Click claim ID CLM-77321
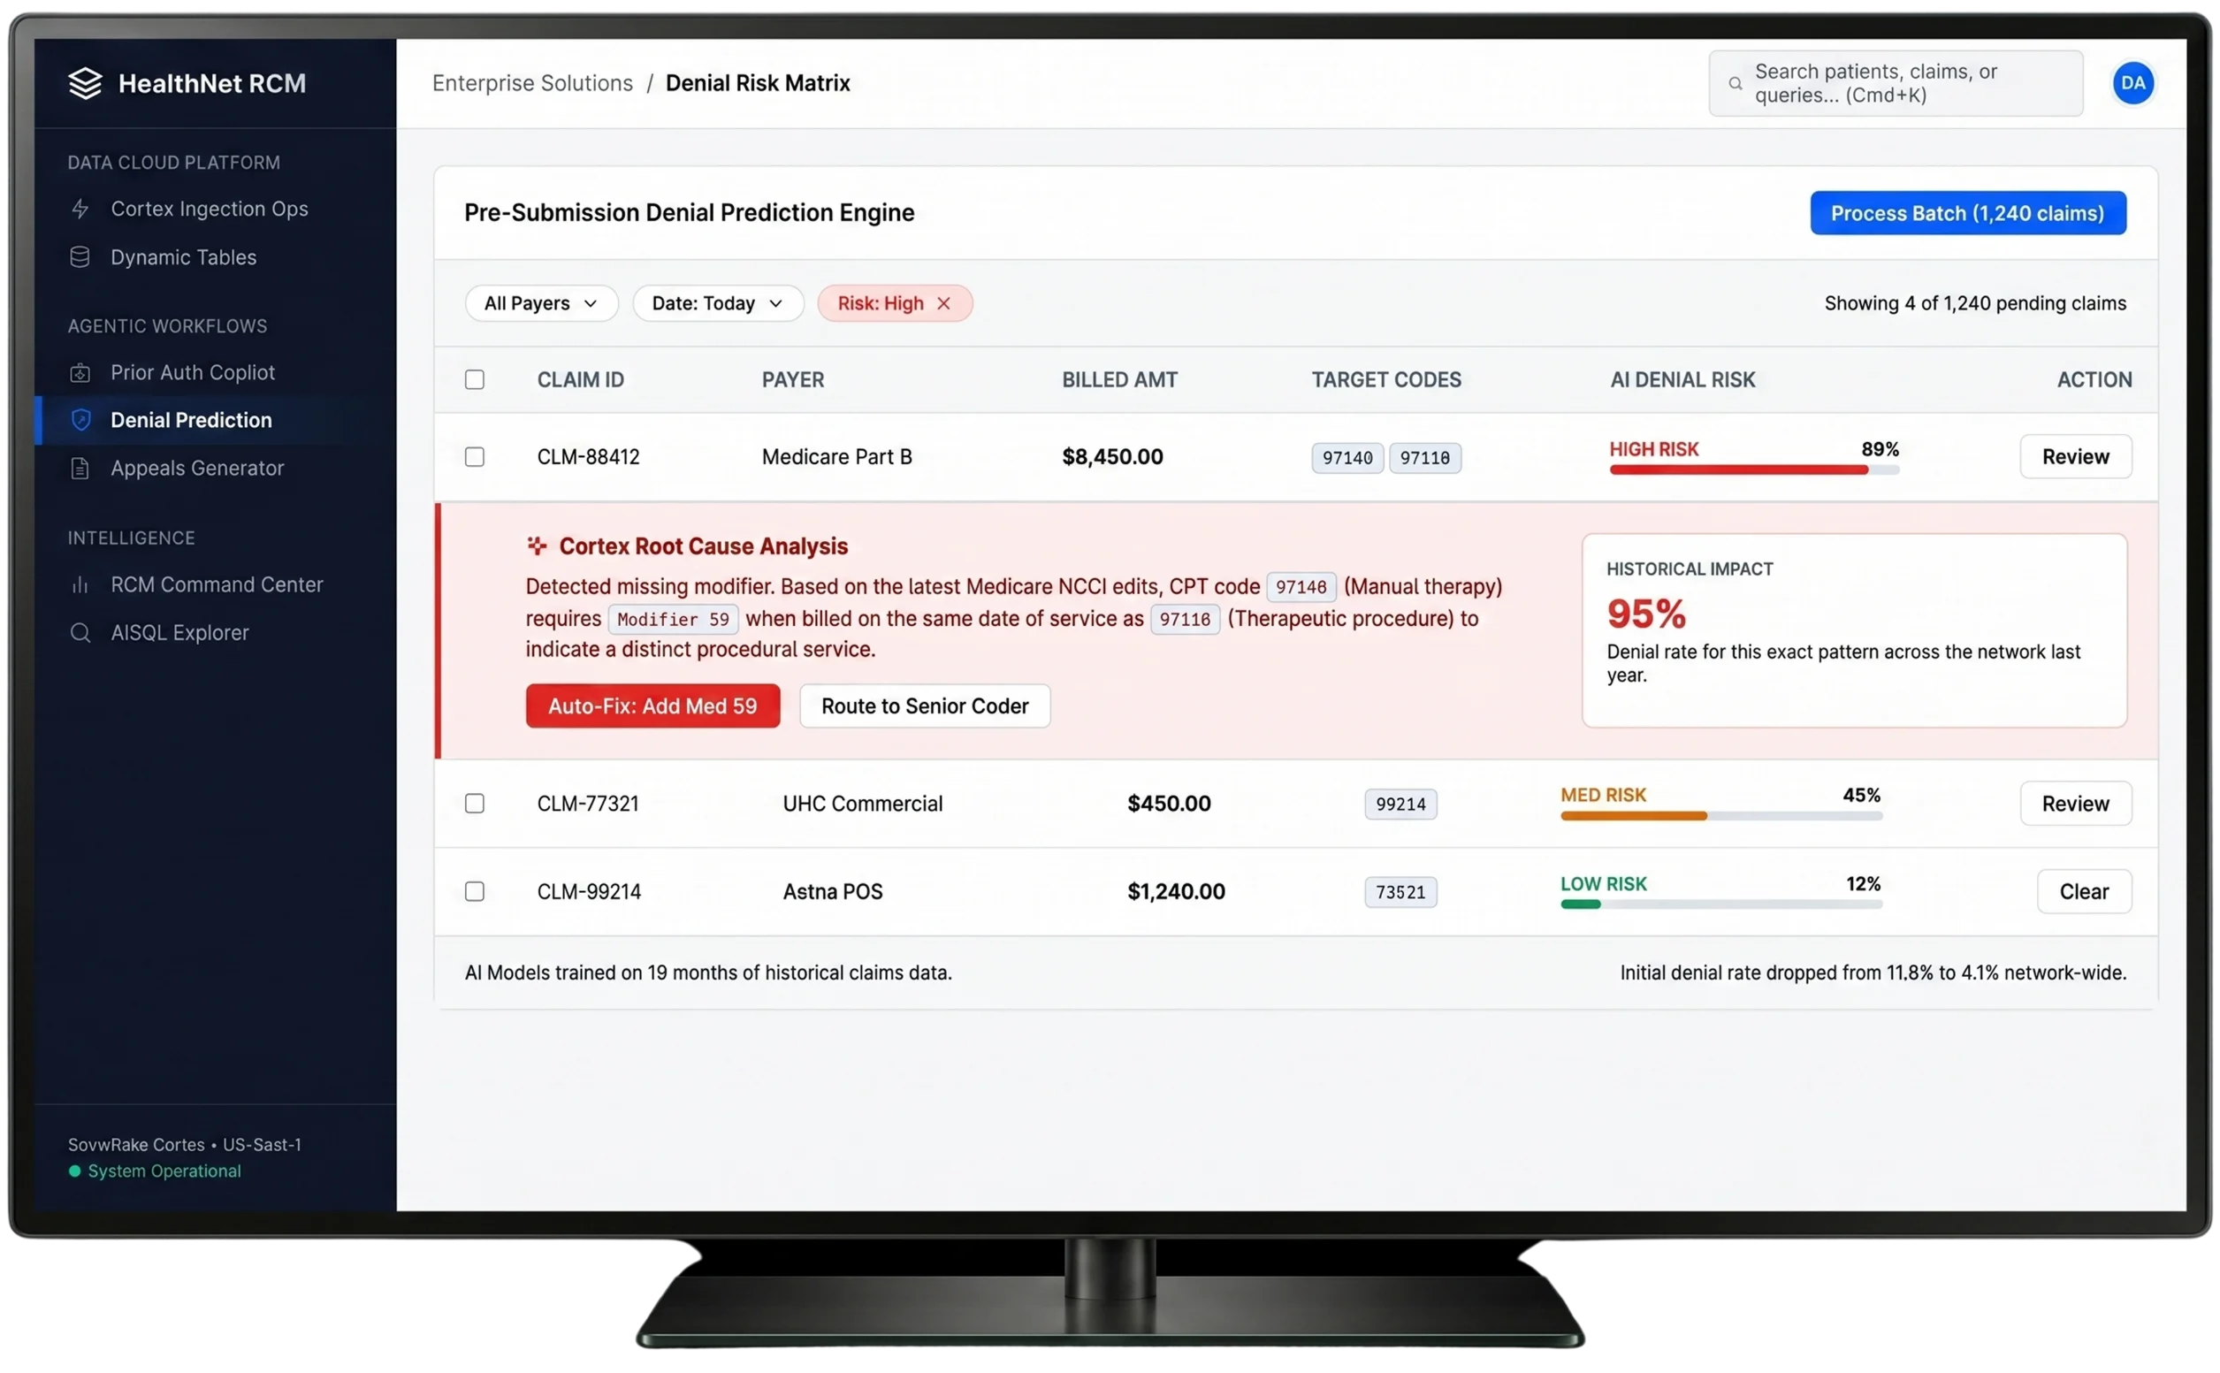 click(x=587, y=803)
